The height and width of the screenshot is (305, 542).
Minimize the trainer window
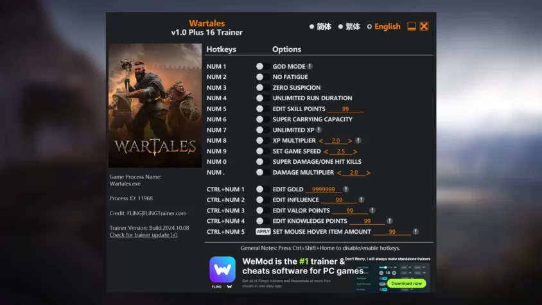412,26
